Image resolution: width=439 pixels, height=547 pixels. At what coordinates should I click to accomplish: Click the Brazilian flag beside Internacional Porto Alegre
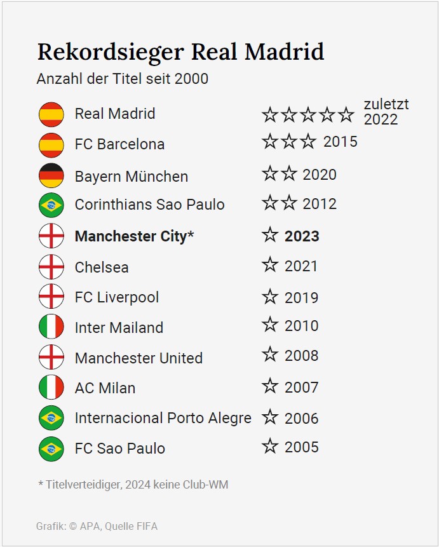(x=51, y=418)
